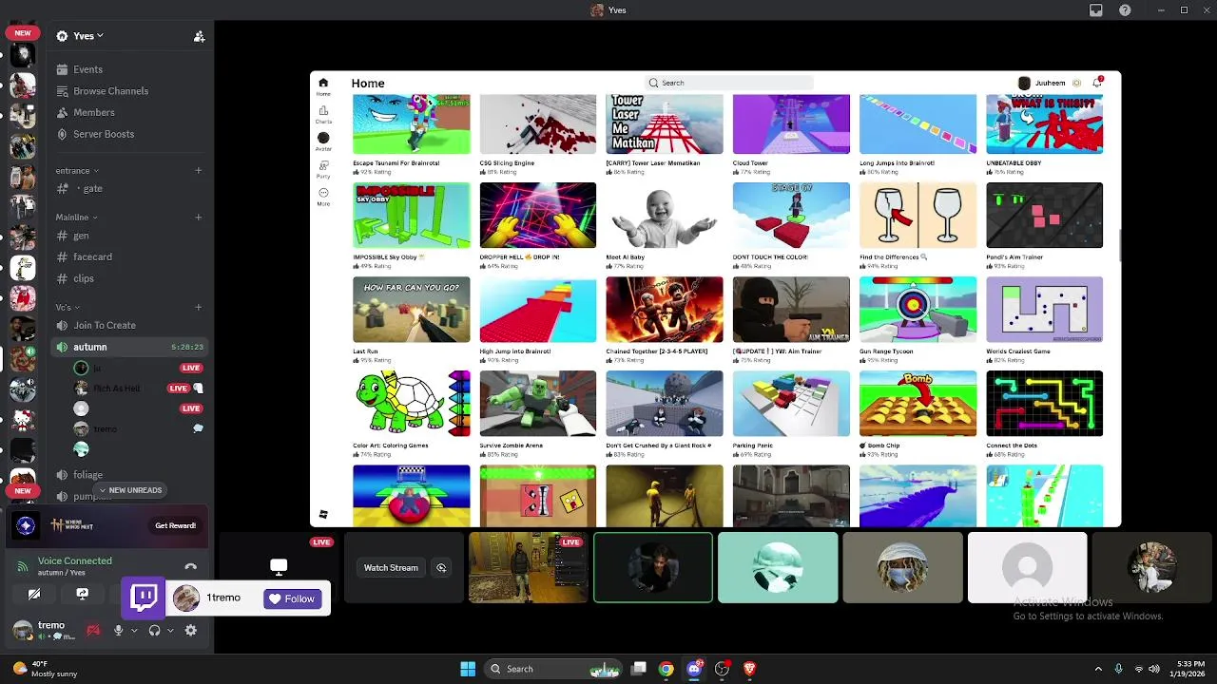The width and height of the screenshot is (1217, 684).
Task: Add a channel to the Mainline category
Action: pyautogui.click(x=199, y=218)
